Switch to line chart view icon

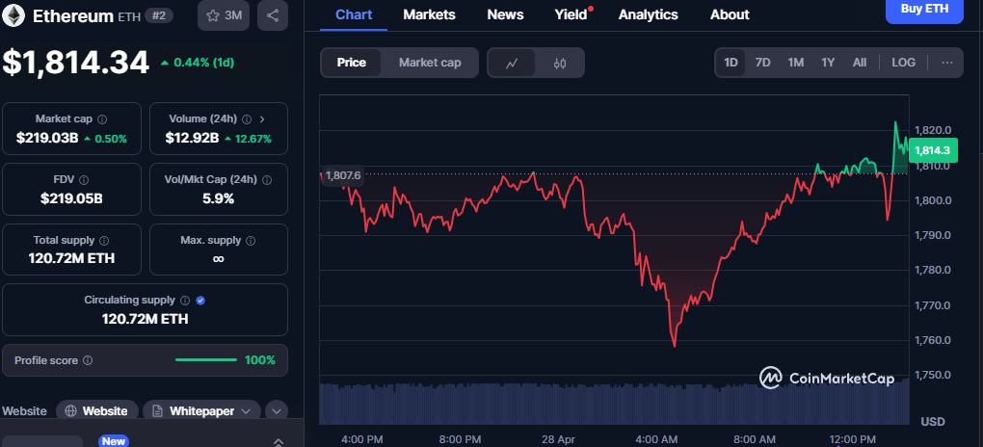click(512, 63)
